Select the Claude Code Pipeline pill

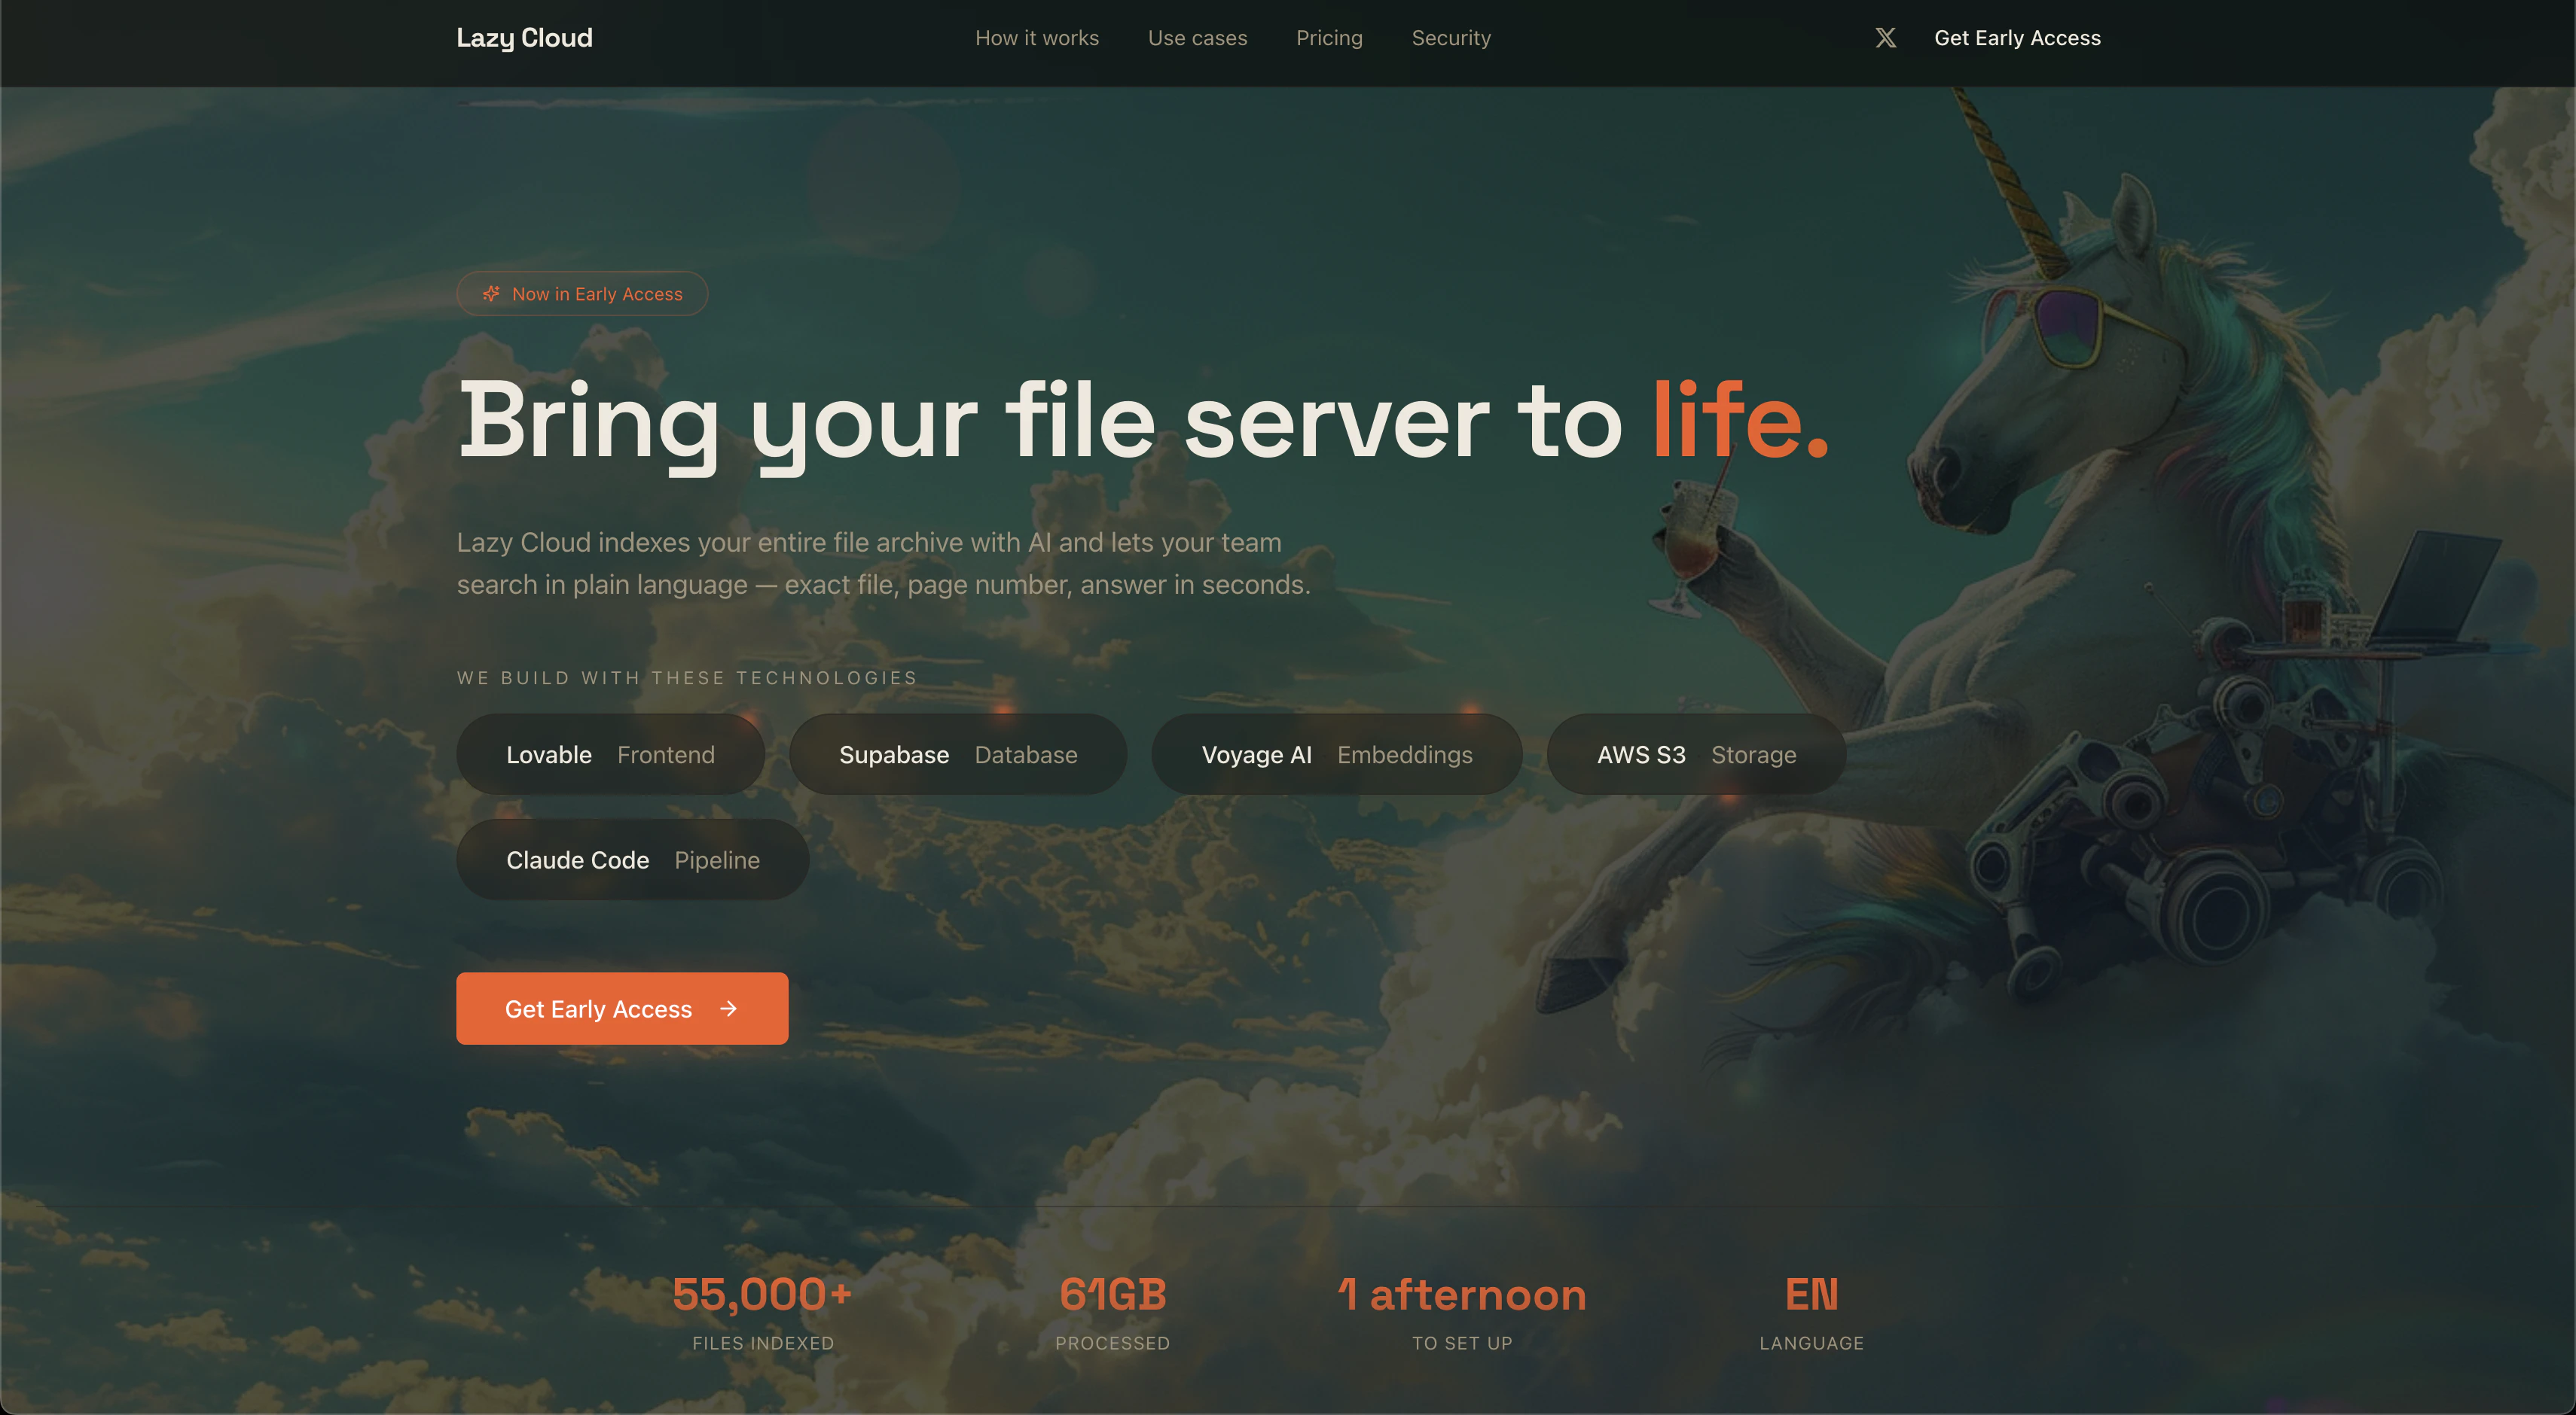(632, 860)
